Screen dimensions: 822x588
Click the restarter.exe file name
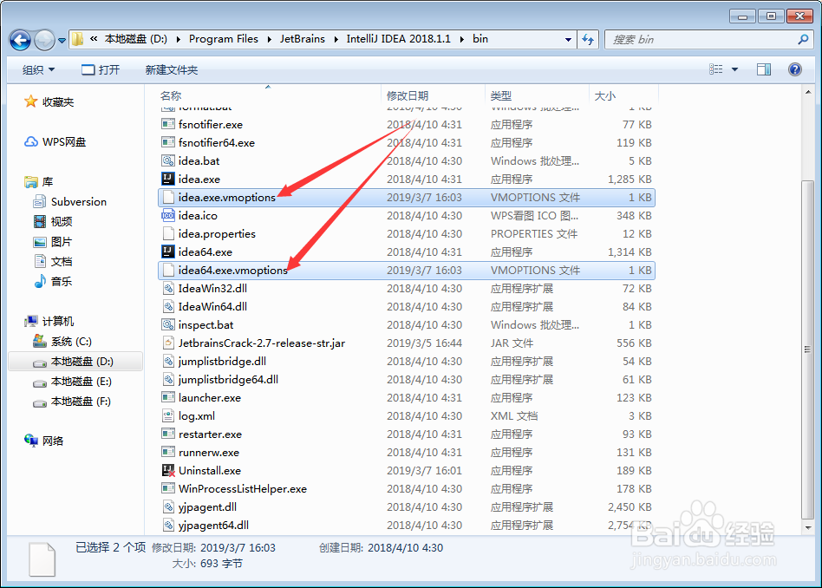(210, 434)
